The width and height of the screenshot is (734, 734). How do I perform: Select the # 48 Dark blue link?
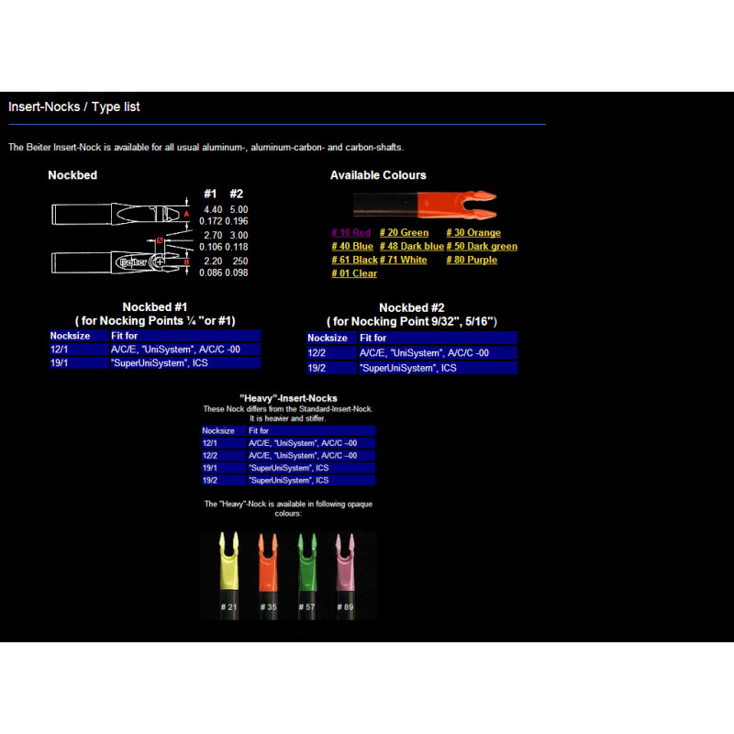click(411, 246)
